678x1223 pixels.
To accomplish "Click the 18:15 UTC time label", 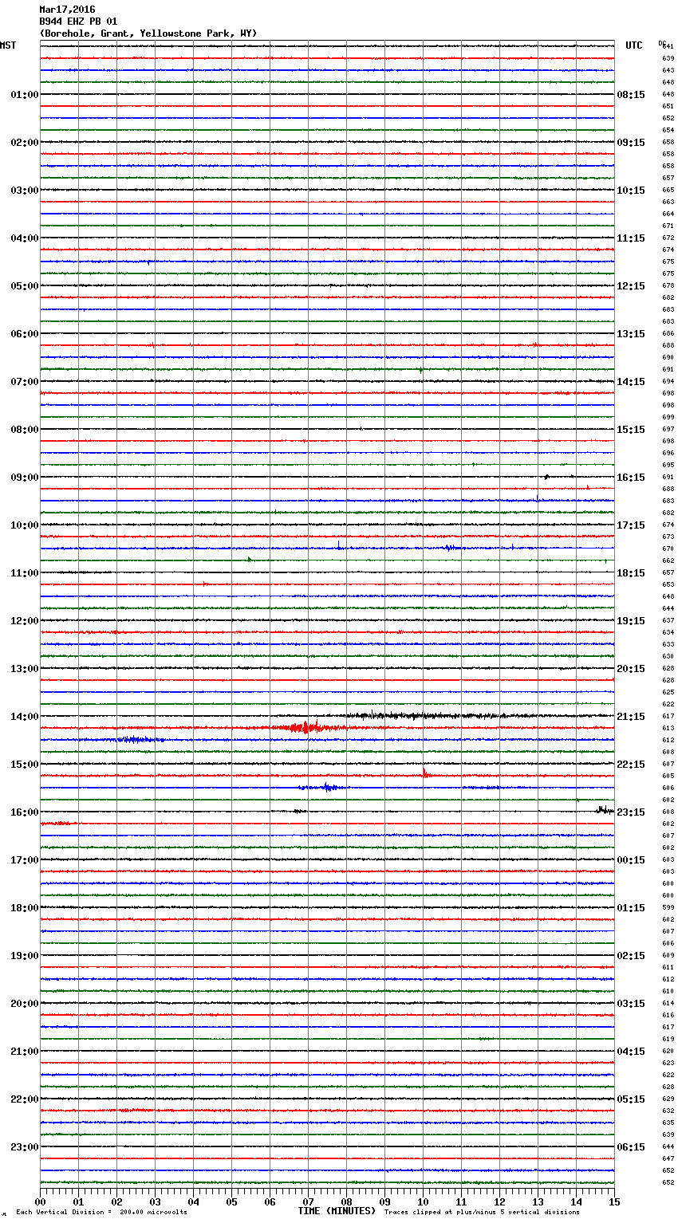I will (x=631, y=573).
